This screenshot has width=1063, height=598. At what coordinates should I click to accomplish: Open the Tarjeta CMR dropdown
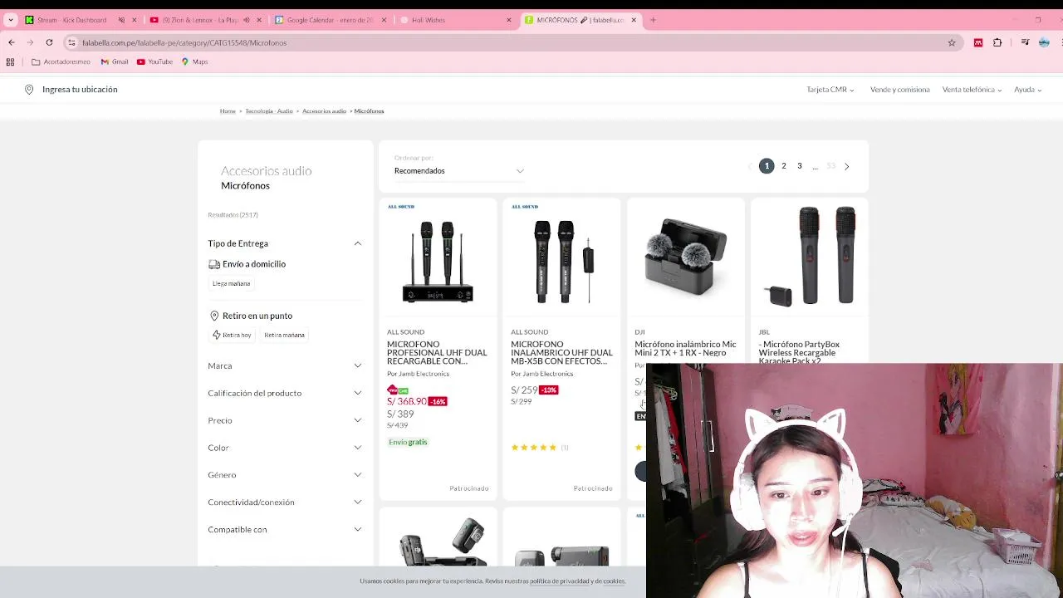830,89
